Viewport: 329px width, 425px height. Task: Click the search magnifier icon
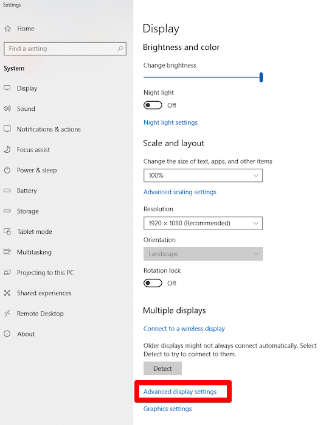click(120, 49)
